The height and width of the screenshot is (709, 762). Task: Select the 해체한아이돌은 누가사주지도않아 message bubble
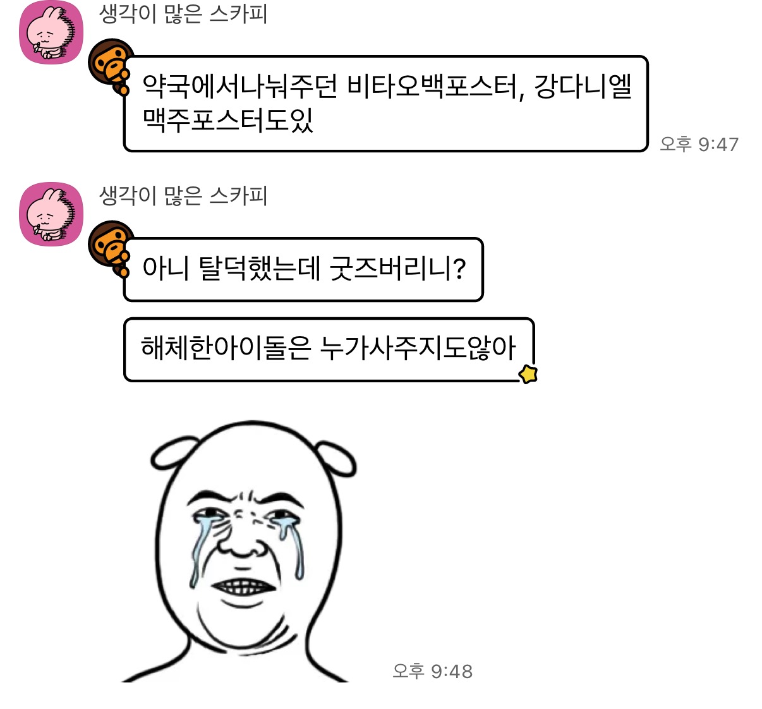tap(329, 349)
